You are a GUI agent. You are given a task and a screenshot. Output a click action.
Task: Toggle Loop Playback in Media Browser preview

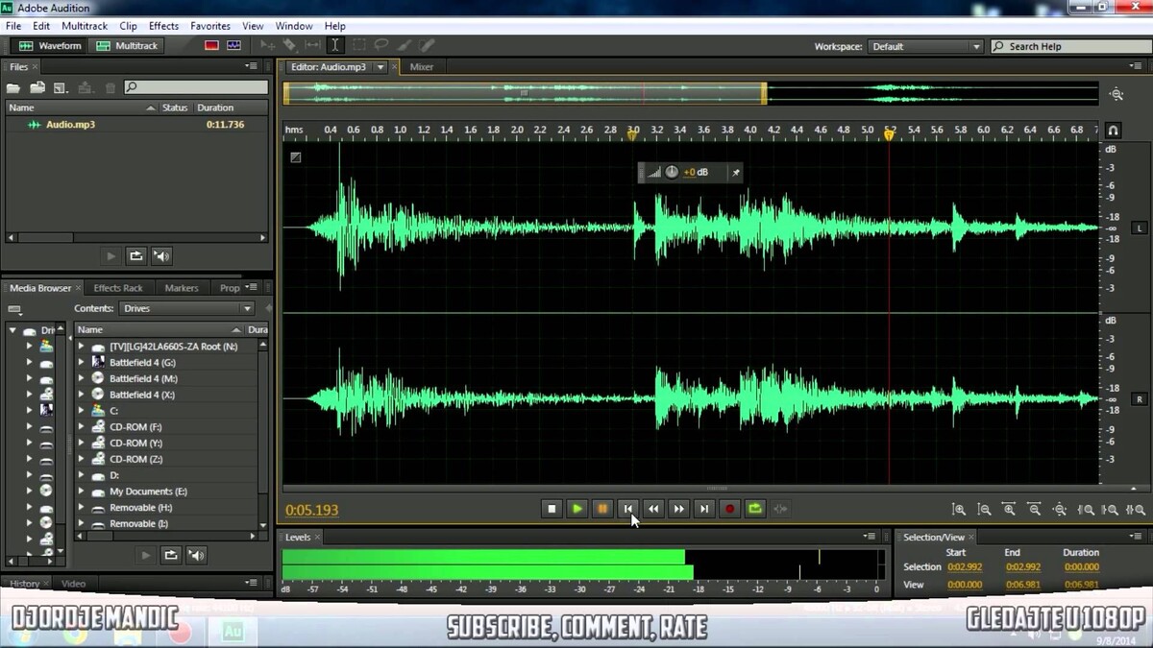coord(171,555)
